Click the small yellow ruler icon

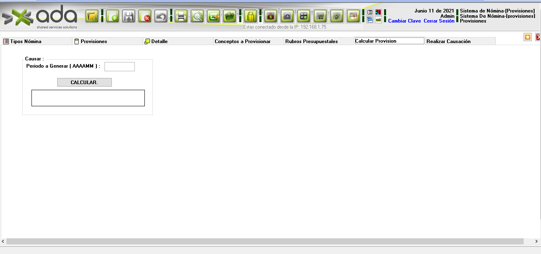point(378,20)
